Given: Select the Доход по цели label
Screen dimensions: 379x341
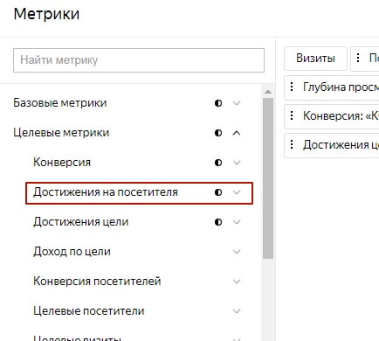Looking at the screenshot, I should [72, 252].
